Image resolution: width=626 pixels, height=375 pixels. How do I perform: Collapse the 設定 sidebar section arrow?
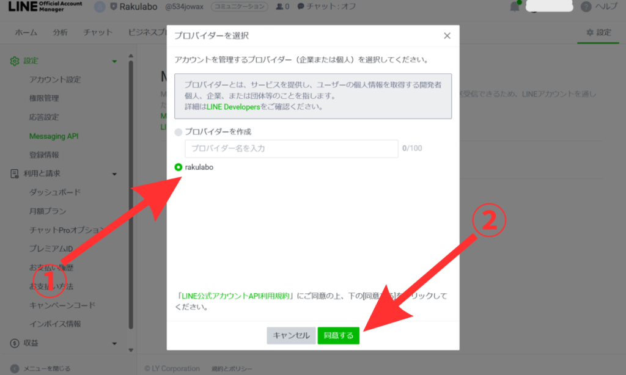pyautogui.click(x=114, y=62)
